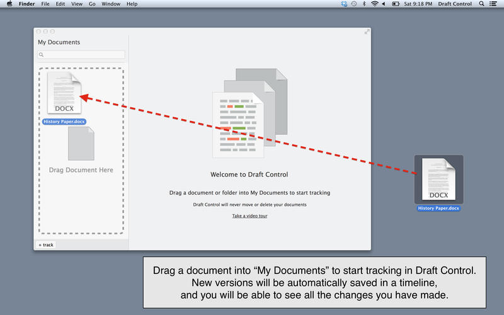The image size is (504, 315).
Task: Click the Draft Control name in menu bar
Action: point(454,4)
